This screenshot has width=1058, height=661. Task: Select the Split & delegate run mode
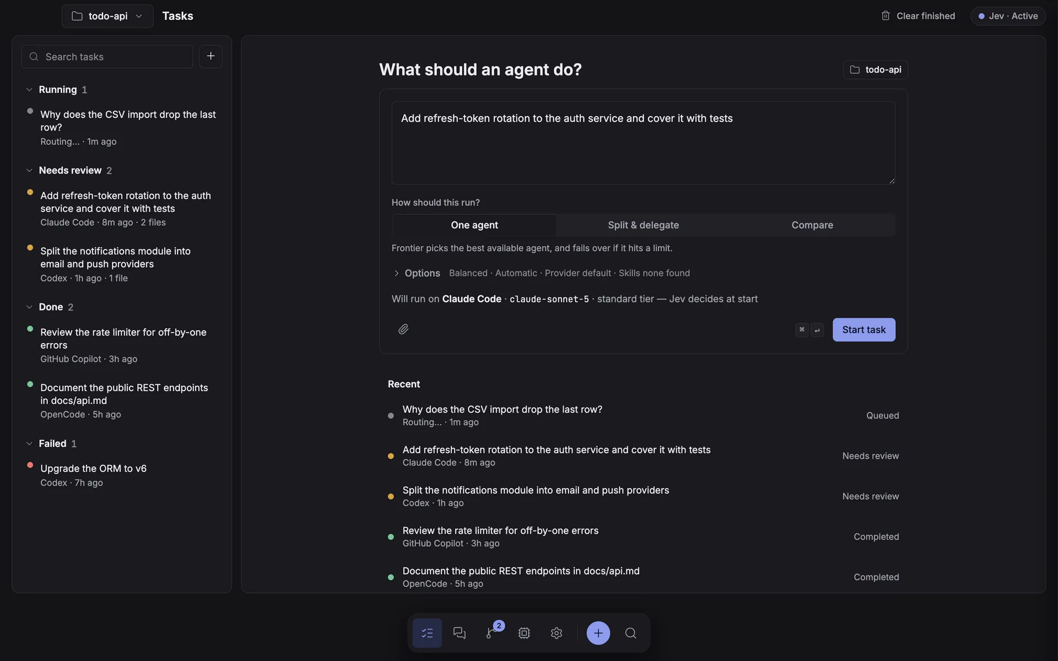tap(643, 225)
